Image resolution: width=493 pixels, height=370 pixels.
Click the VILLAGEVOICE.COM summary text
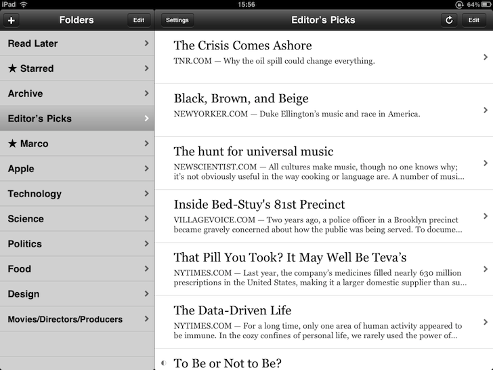[x=318, y=225]
